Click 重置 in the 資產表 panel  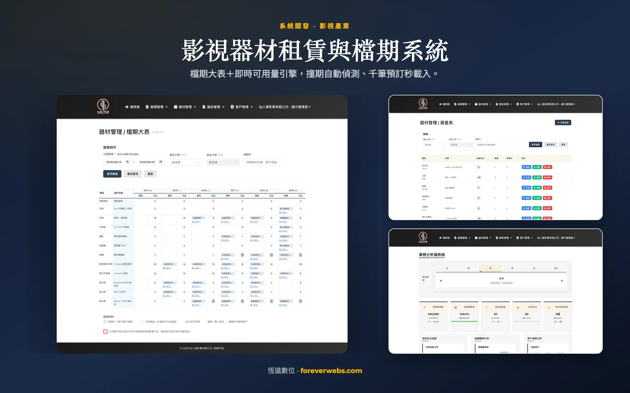click(x=563, y=145)
